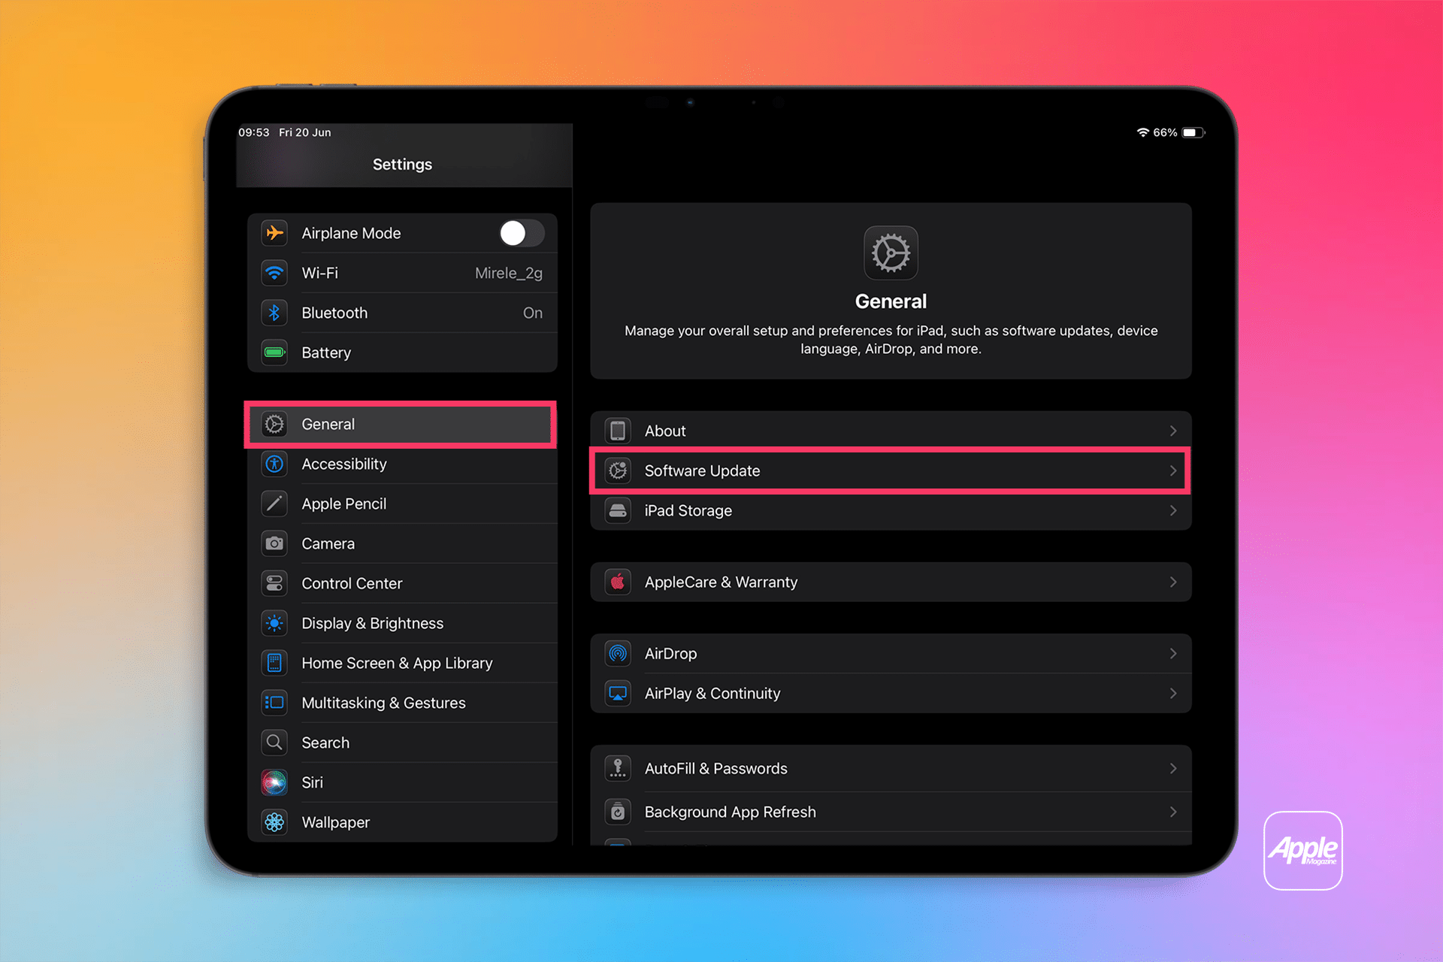Open iPad Storage label
This screenshot has width=1443, height=962.
688,511
